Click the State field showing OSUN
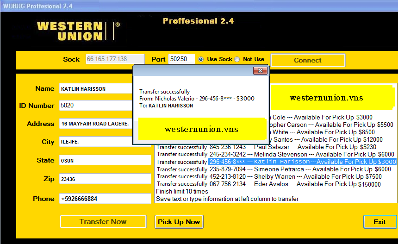Screen dimensions: 398x244 [105, 161]
